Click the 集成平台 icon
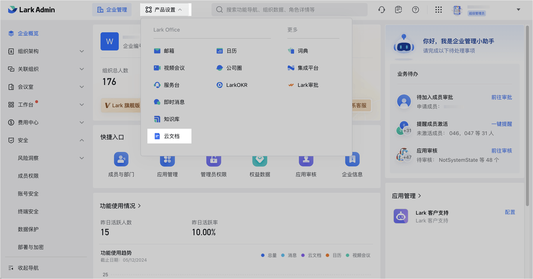Viewport: 533px width, 279px height. click(x=291, y=68)
